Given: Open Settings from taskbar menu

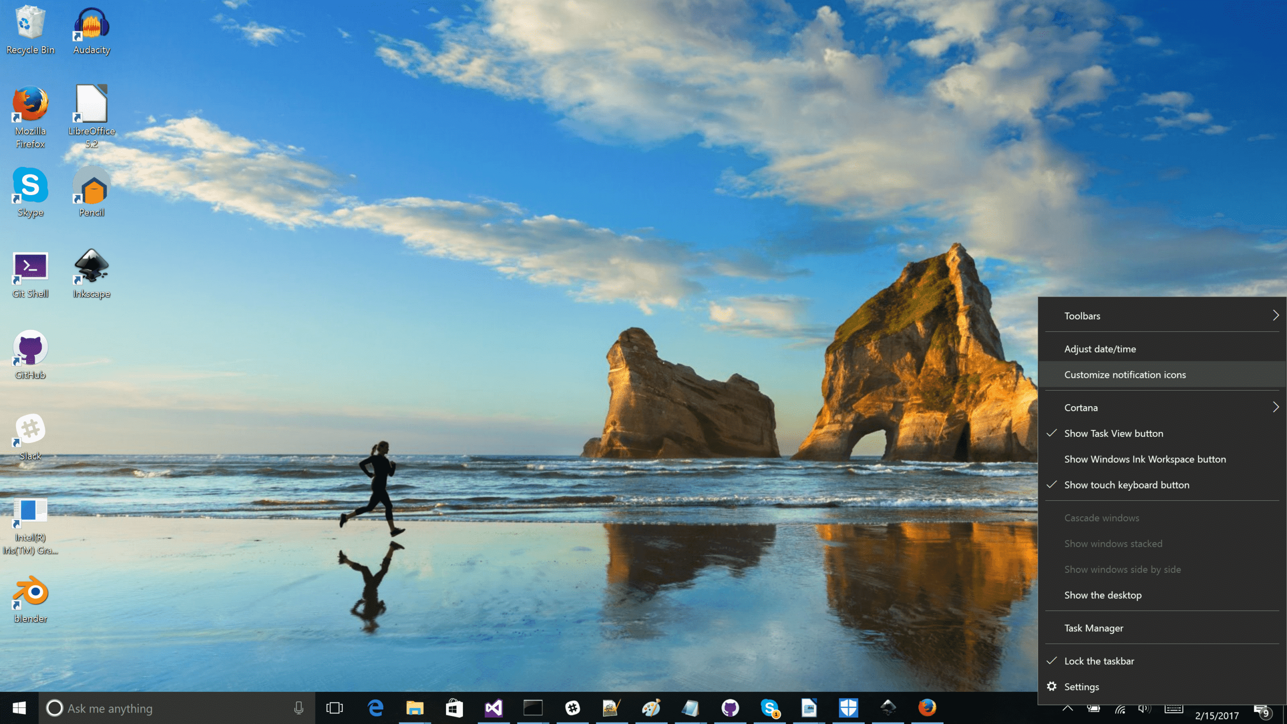Looking at the screenshot, I should coord(1081,686).
